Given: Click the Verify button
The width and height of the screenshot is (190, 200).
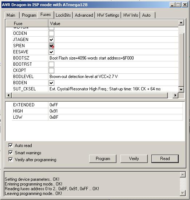Looking at the screenshot, I should click(x=134, y=159).
